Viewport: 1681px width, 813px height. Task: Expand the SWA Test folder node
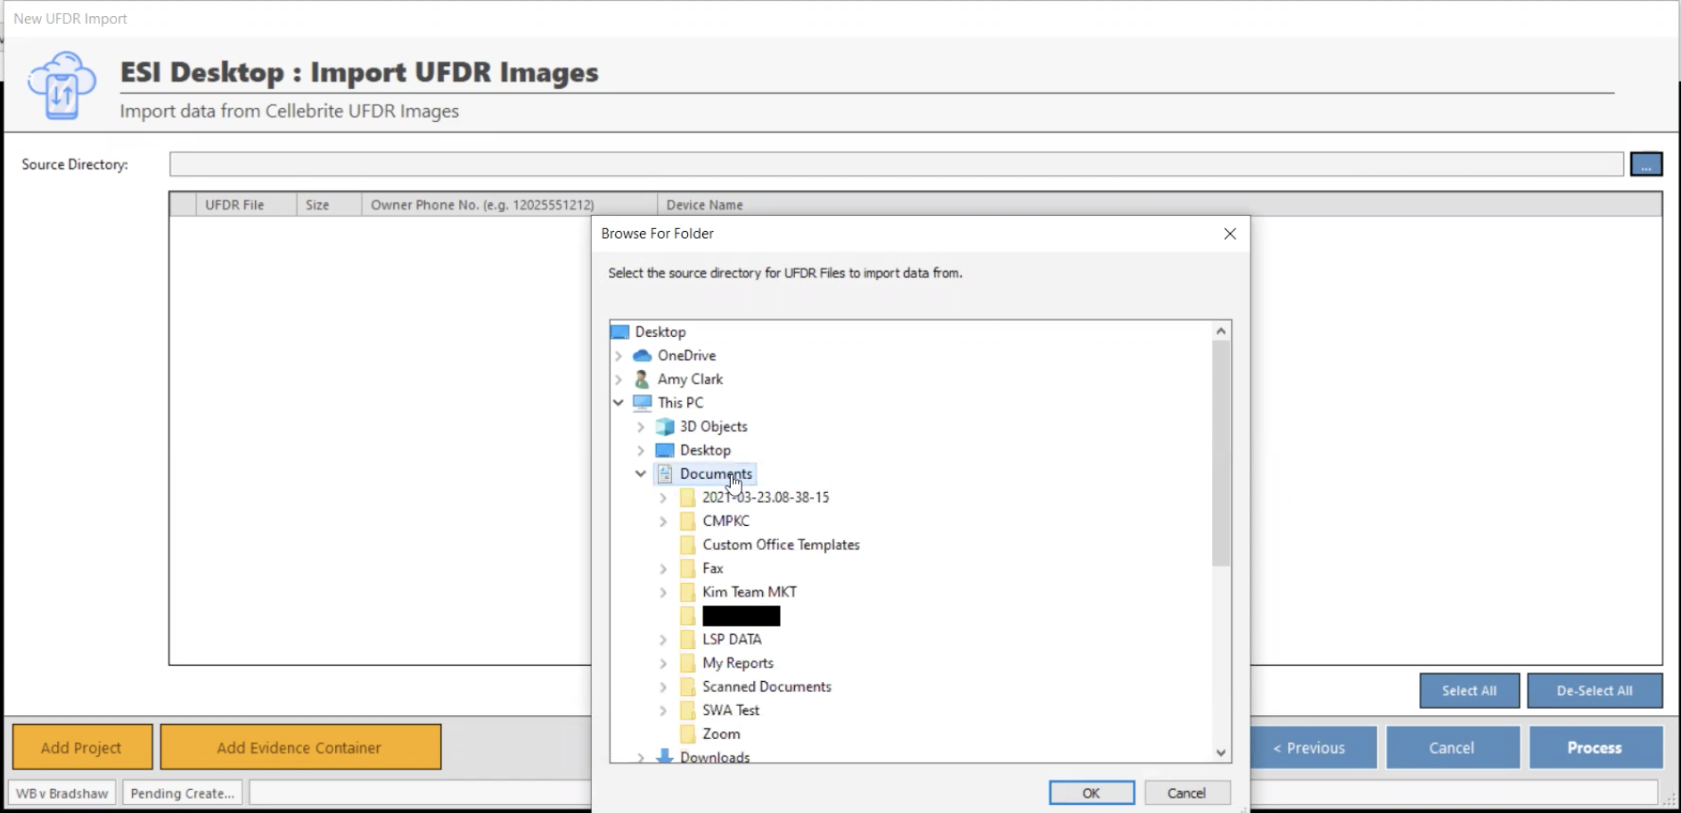663,710
